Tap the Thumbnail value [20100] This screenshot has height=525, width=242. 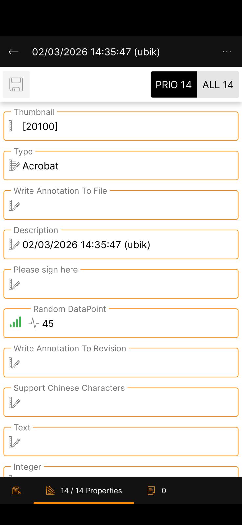point(40,126)
